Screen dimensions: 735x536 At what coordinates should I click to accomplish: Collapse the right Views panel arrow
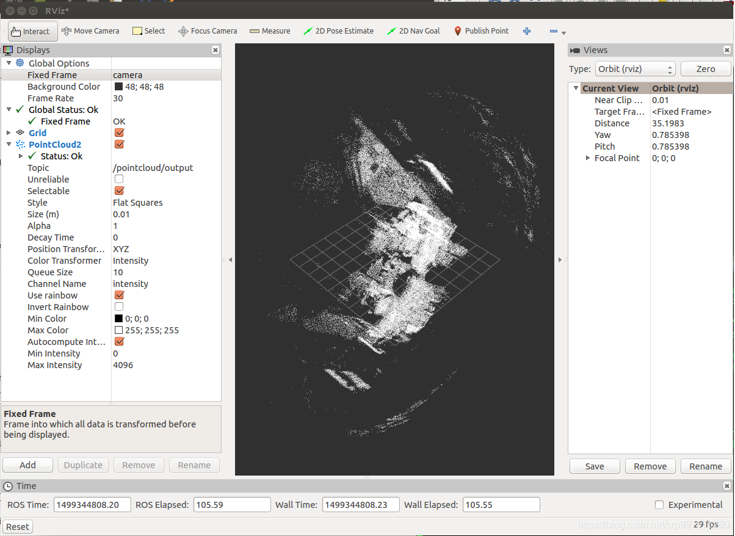560,260
